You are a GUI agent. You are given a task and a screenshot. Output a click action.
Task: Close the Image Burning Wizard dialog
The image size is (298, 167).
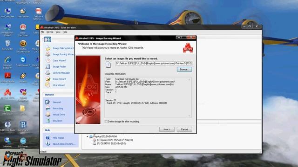pyautogui.click(x=191, y=38)
